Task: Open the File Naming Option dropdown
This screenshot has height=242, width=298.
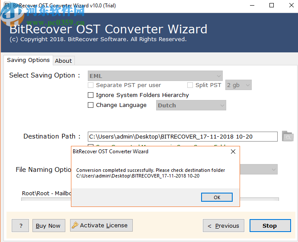Action: pyautogui.click(x=259, y=169)
